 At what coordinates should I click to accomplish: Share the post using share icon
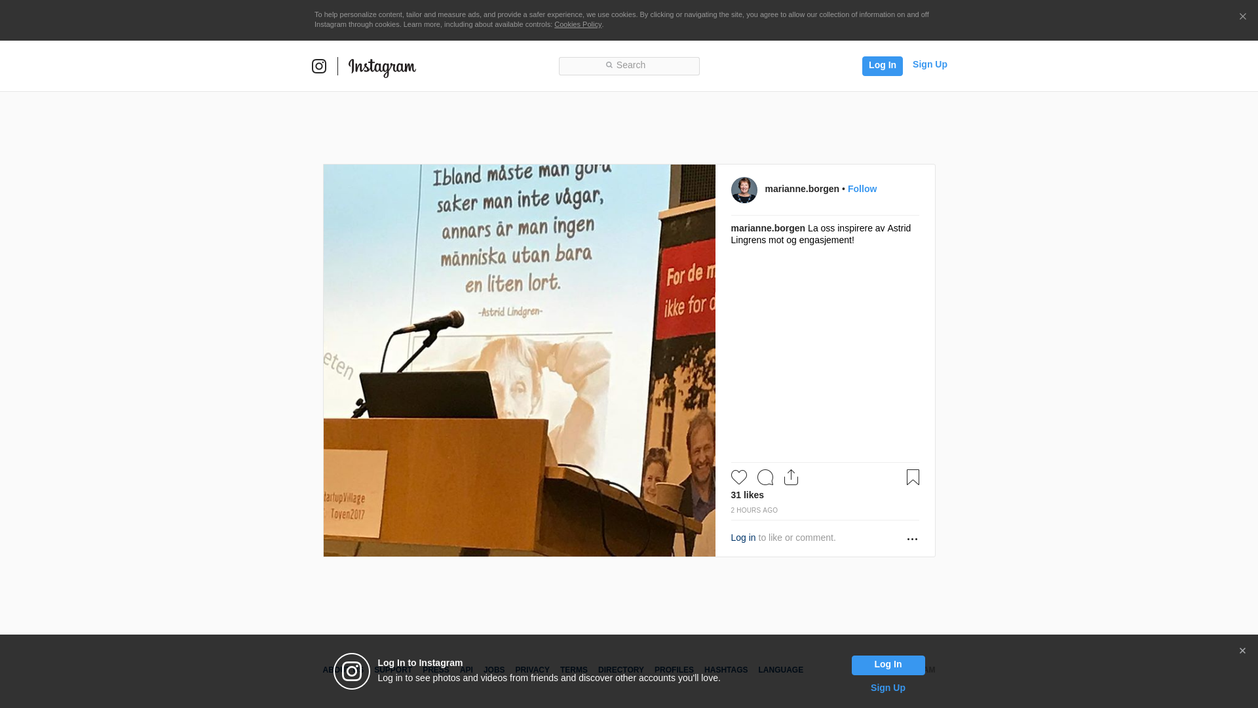(x=791, y=477)
